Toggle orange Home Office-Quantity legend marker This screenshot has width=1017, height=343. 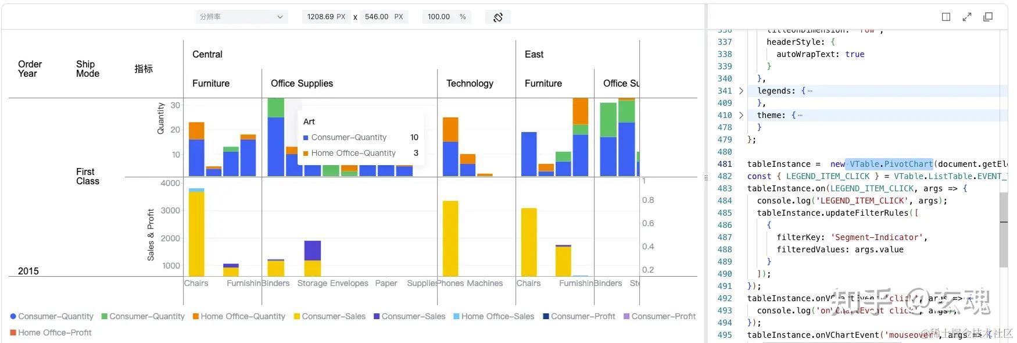[x=196, y=316]
